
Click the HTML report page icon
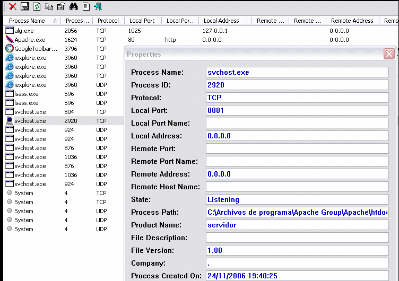point(86,6)
